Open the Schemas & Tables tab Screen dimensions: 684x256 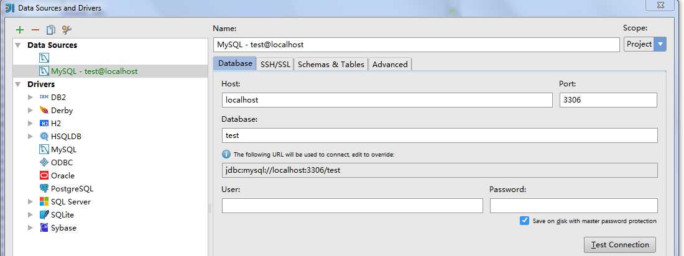click(331, 64)
